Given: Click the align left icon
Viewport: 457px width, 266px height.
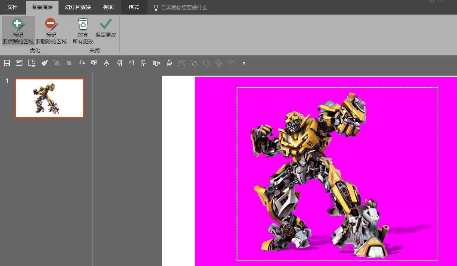Looking at the screenshot, I should point(144,63).
